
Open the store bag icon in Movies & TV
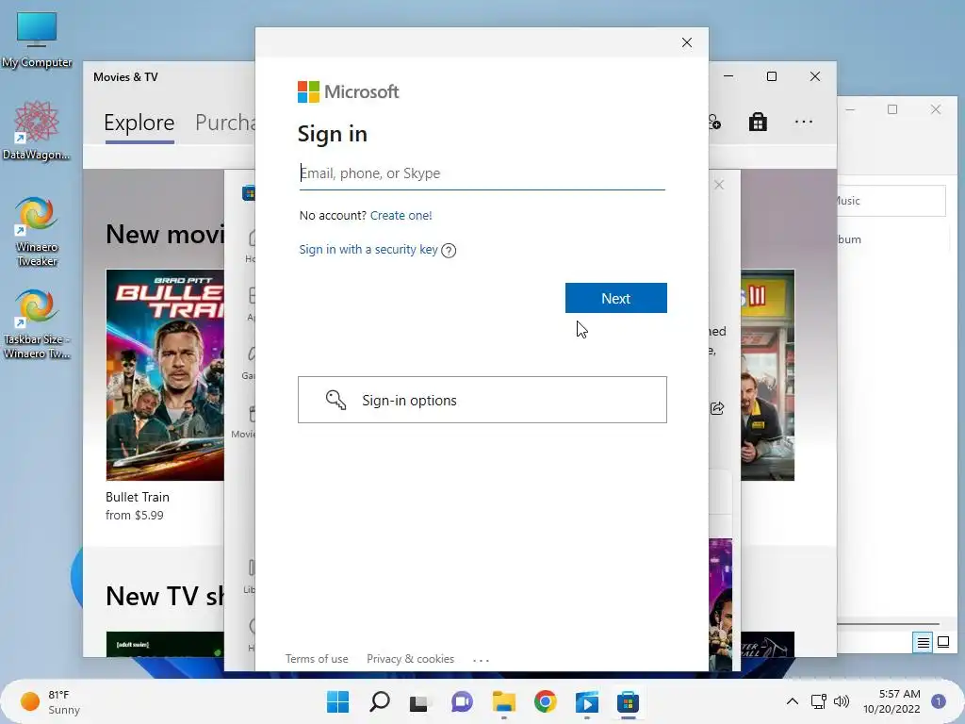[758, 122]
